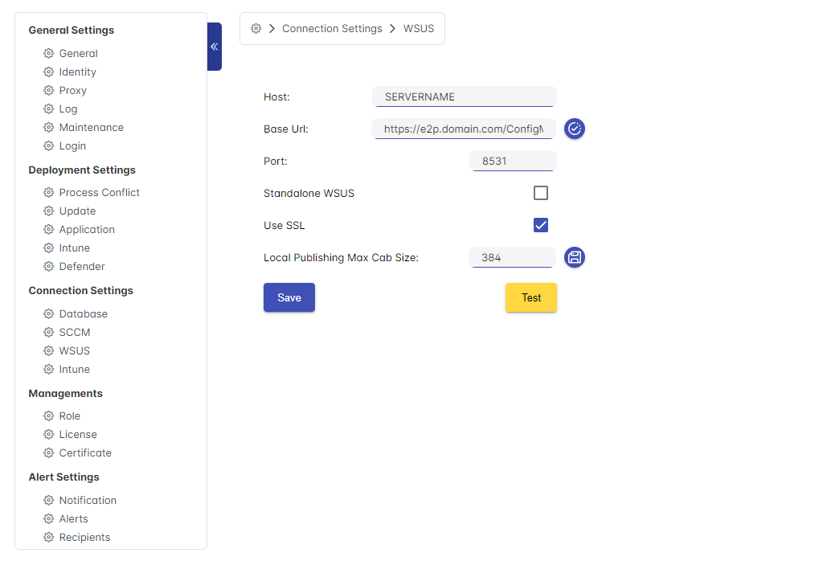Screen dimensions: 831x561
Task: Click the yellow Test button
Action: [x=530, y=297]
